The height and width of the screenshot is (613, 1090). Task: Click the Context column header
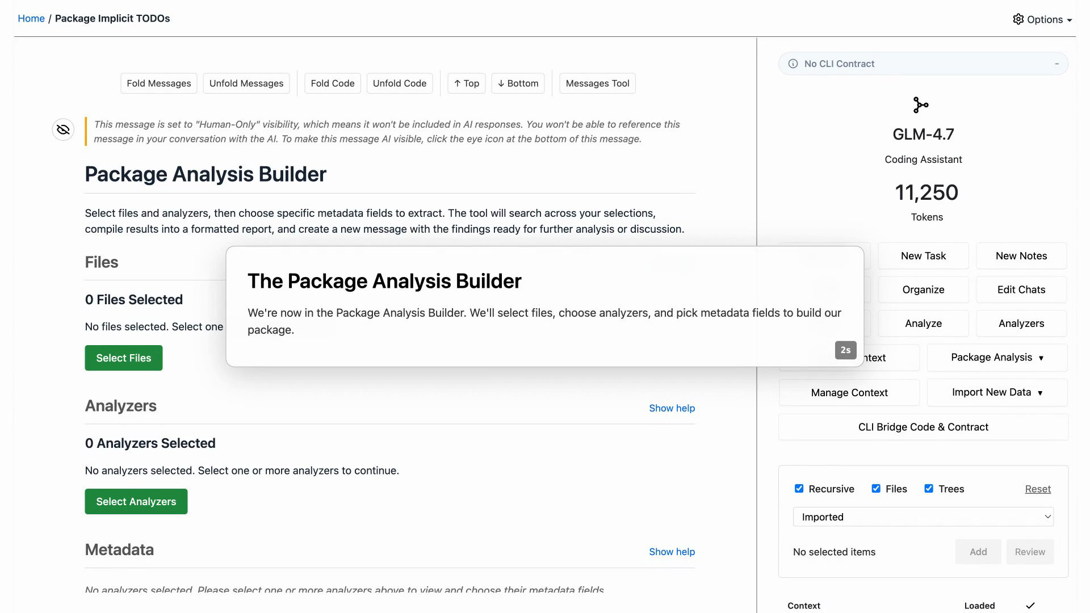804,606
